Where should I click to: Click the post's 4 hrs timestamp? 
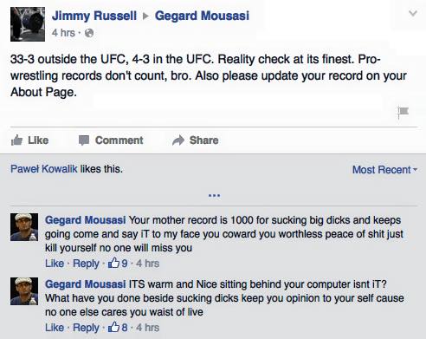[63, 33]
